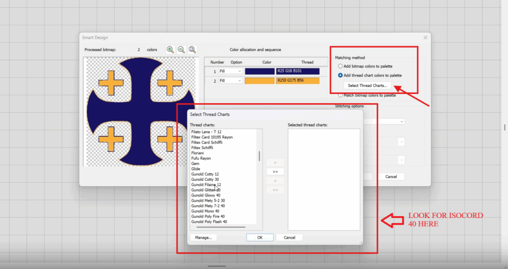This screenshot has width=508, height=269.
Task: Click the Manage... button
Action: [203, 237]
